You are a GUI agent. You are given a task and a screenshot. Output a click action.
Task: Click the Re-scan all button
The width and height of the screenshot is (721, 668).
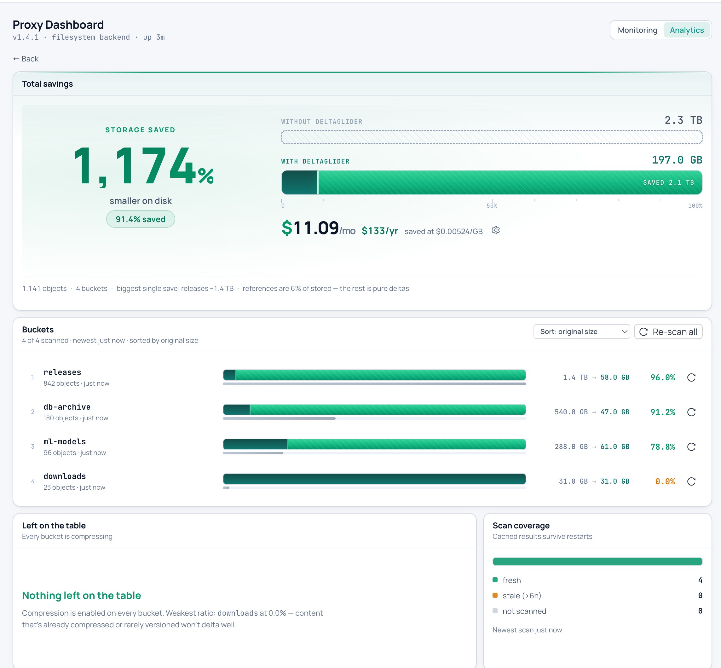668,331
